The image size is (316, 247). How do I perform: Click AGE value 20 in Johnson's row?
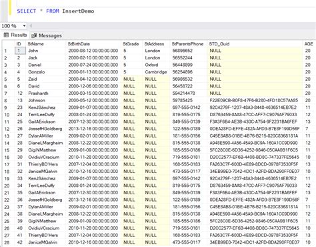[x=308, y=100]
